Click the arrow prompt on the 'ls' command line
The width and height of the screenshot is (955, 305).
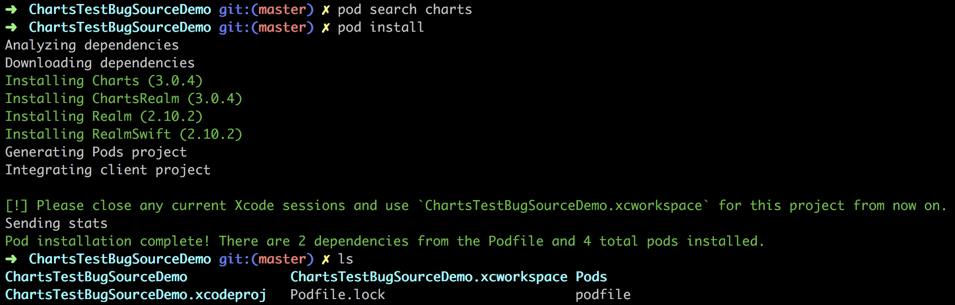11,259
